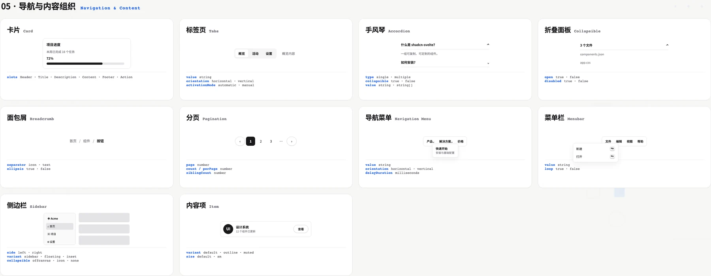Choose 新建 from the file menu

pos(595,149)
